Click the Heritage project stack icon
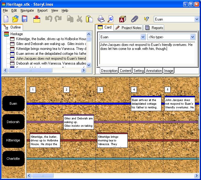Image resolution: width=201 pixels, height=180 pixels. 6,34
